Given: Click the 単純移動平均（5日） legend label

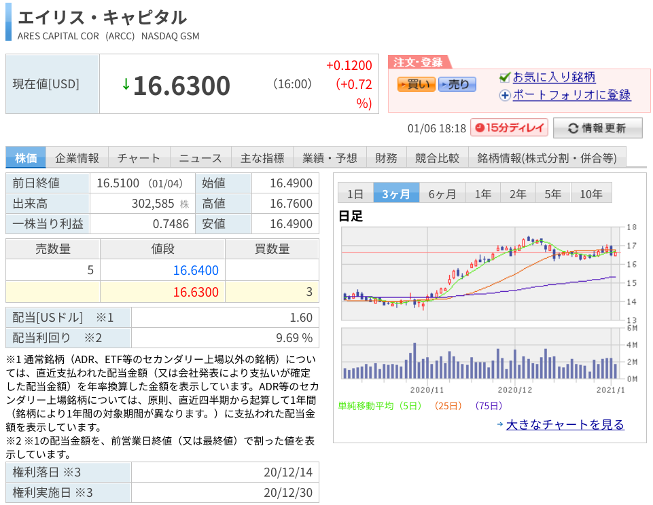Looking at the screenshot, I should [380, 406].
